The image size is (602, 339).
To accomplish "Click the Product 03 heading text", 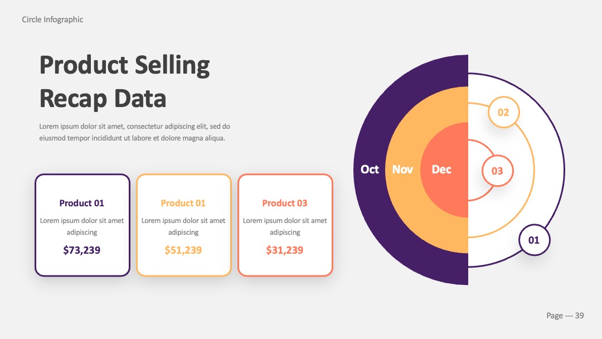I will (285, 203).
